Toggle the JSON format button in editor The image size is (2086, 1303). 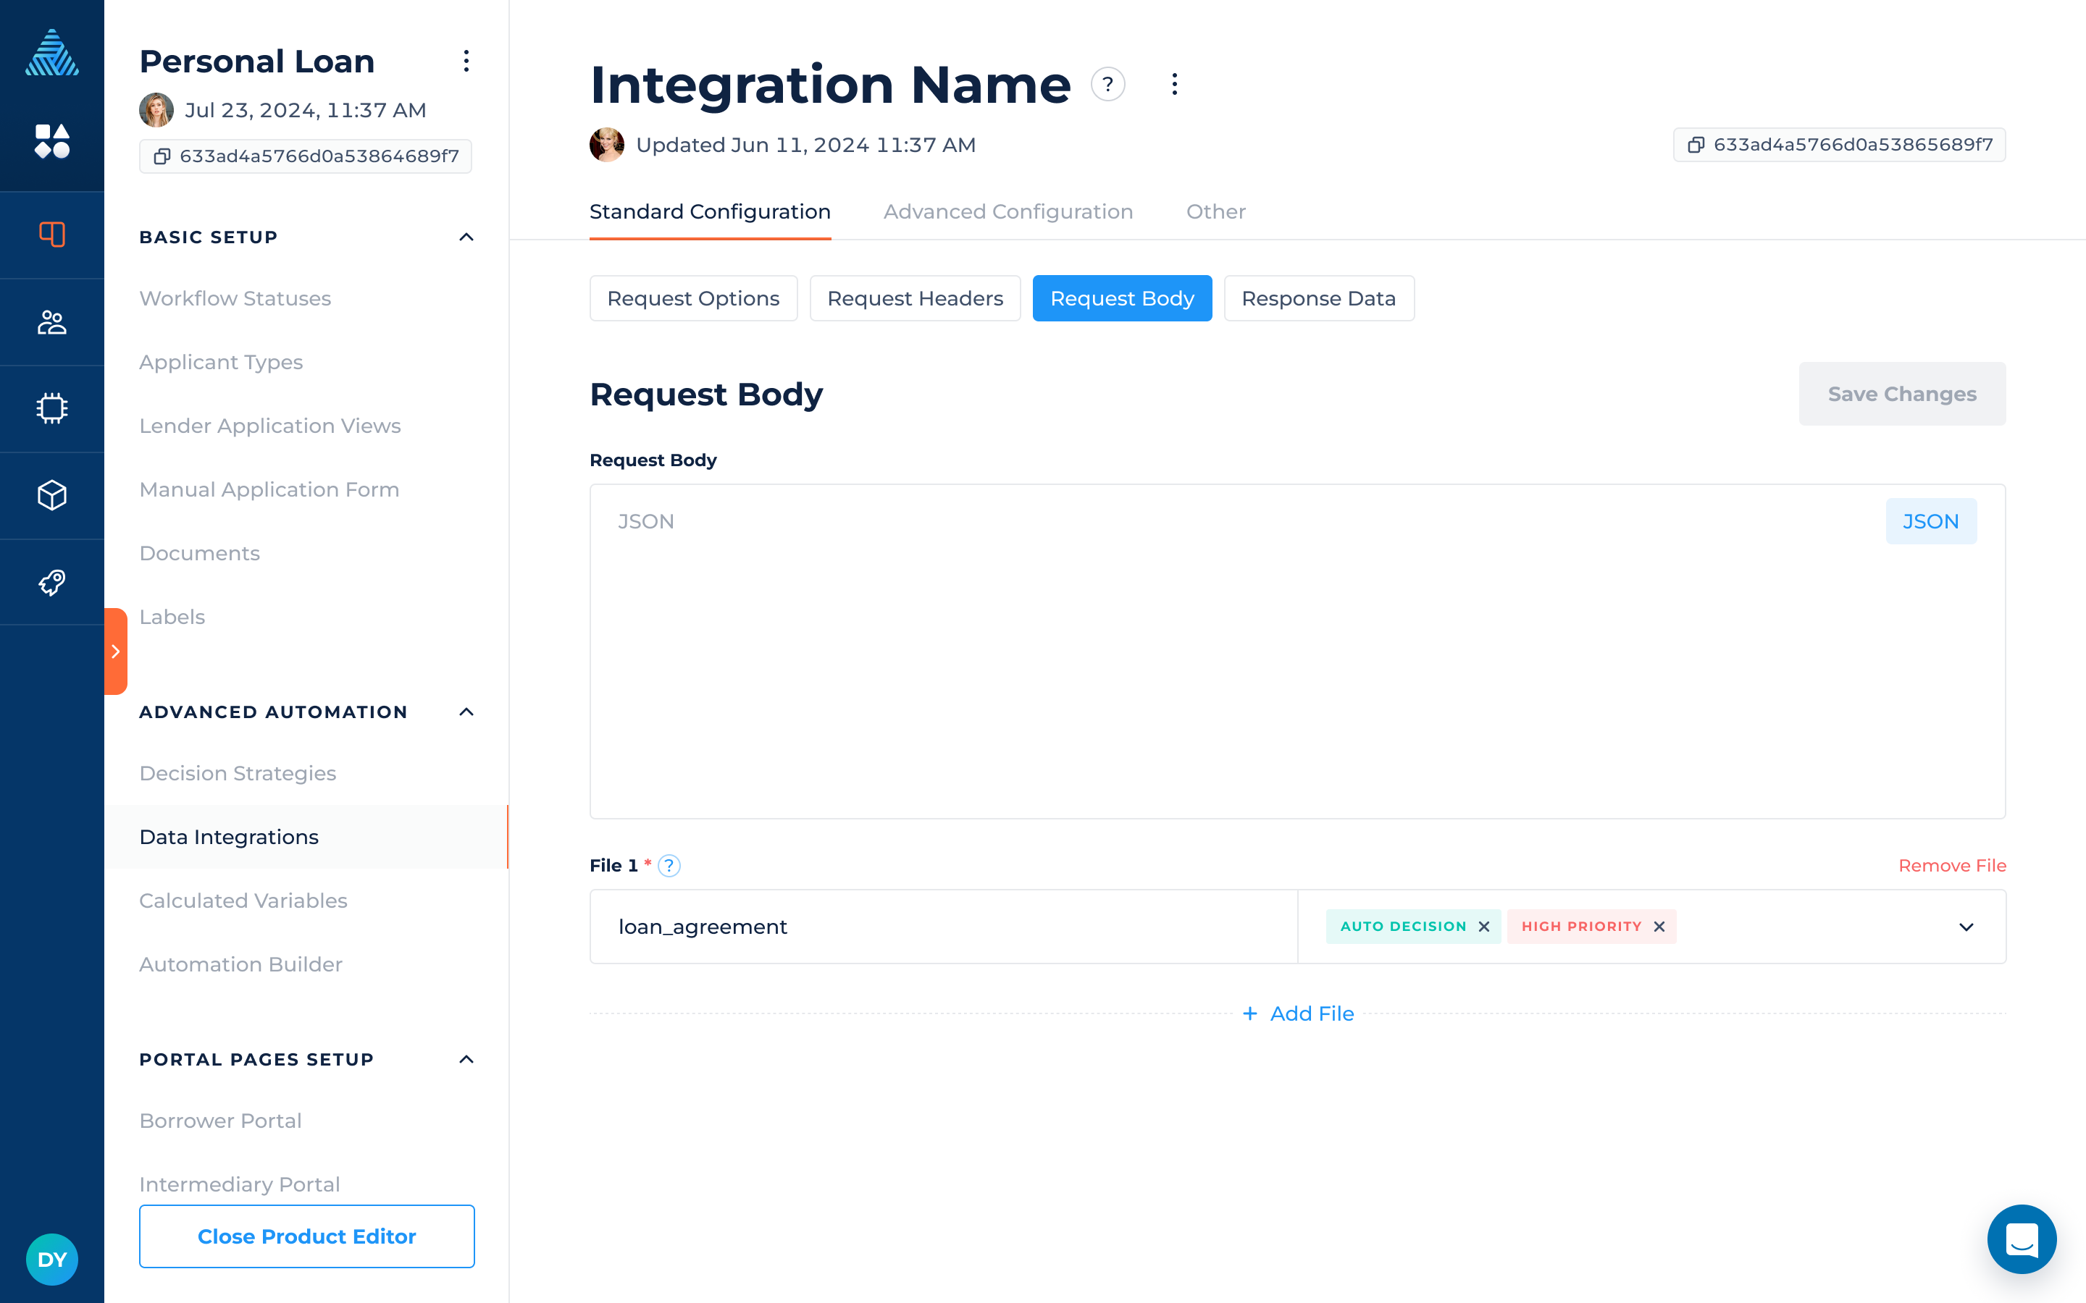tap(1930, 521)
